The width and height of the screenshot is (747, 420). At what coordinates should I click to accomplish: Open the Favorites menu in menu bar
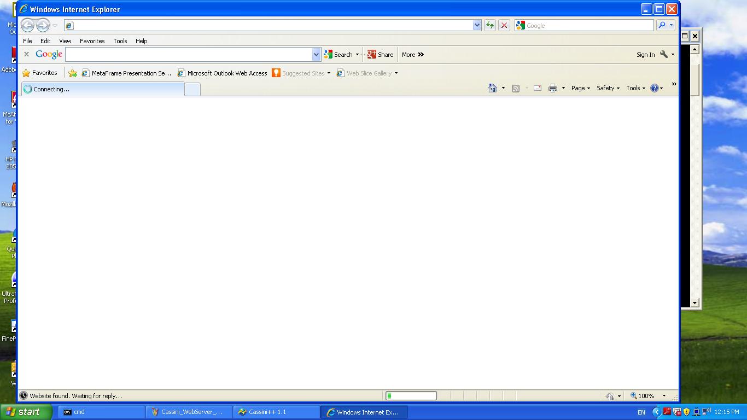[x=92, y=41]
